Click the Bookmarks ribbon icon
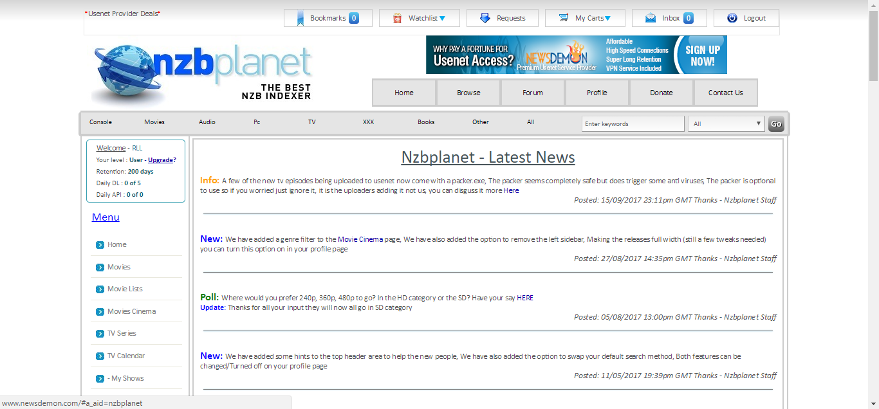Screen dimensions: 879x409 301,18
